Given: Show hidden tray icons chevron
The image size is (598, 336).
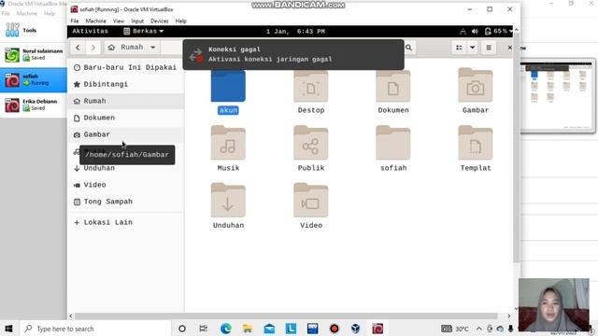Looking at the screenshot, I should 479,329.
